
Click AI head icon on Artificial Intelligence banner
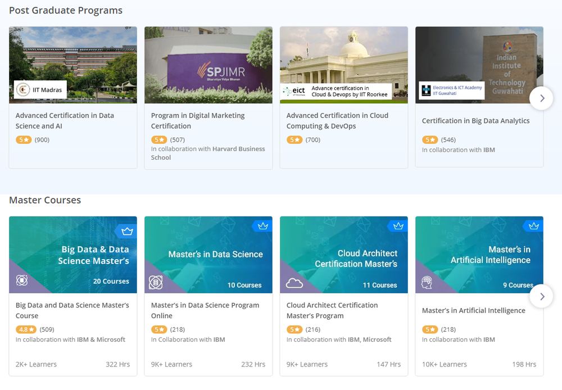427,283
